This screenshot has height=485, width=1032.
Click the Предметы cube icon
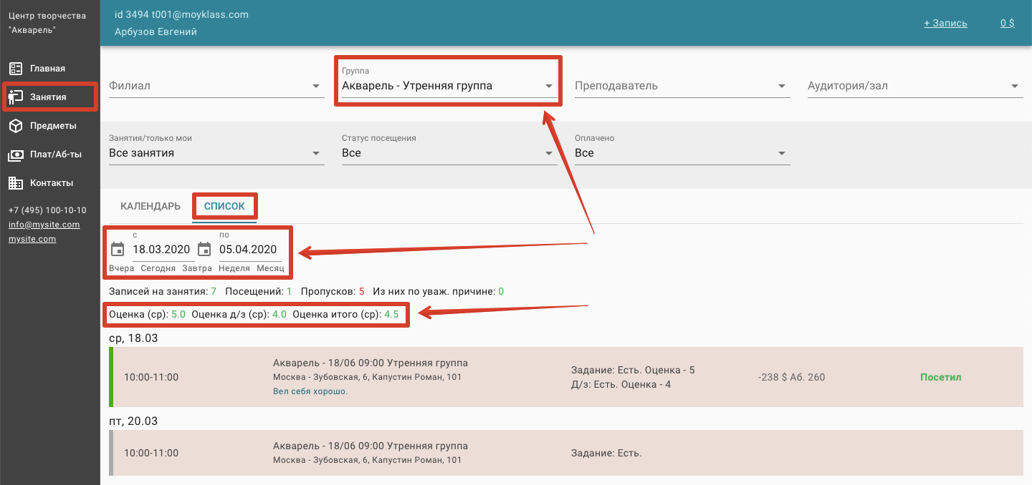pyautogui.click(x=16, y=126)
